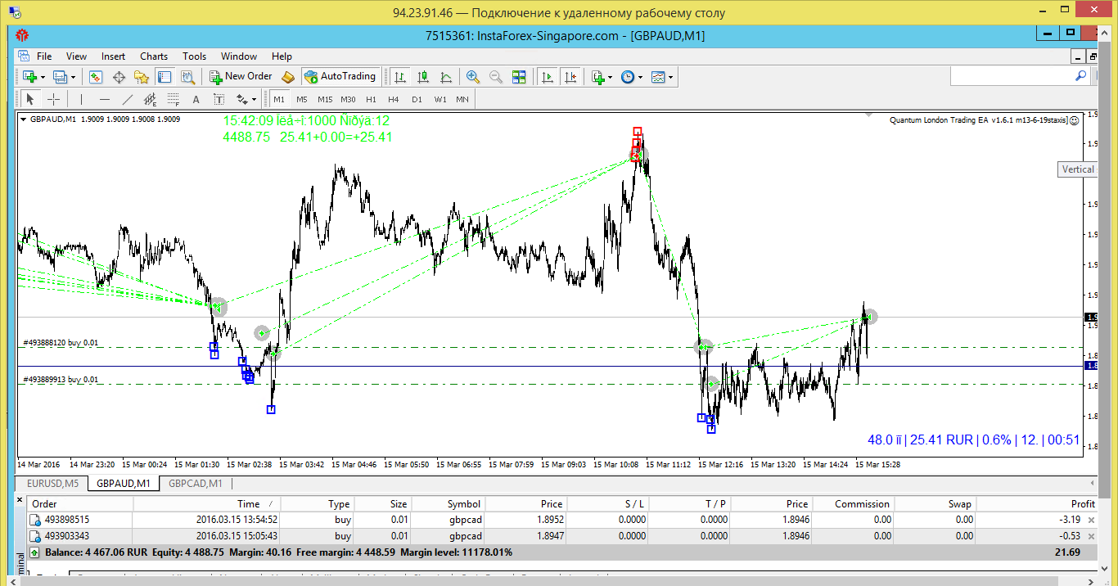
Task: Expand the new chart dropdown arrow
Action: [43, 77]
